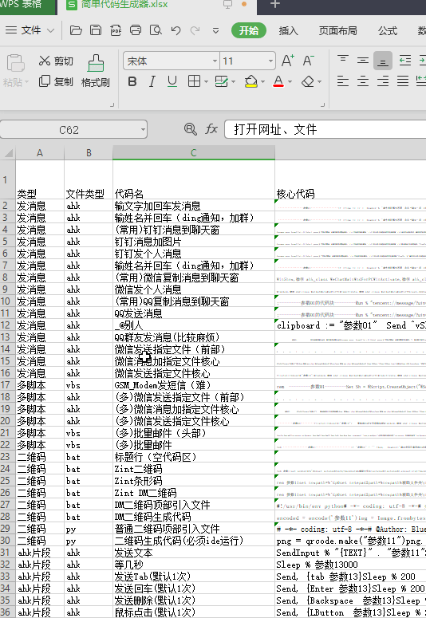Open the Name Box dropdown arrow
Screen dimensions: 426x618
(143, 129)
